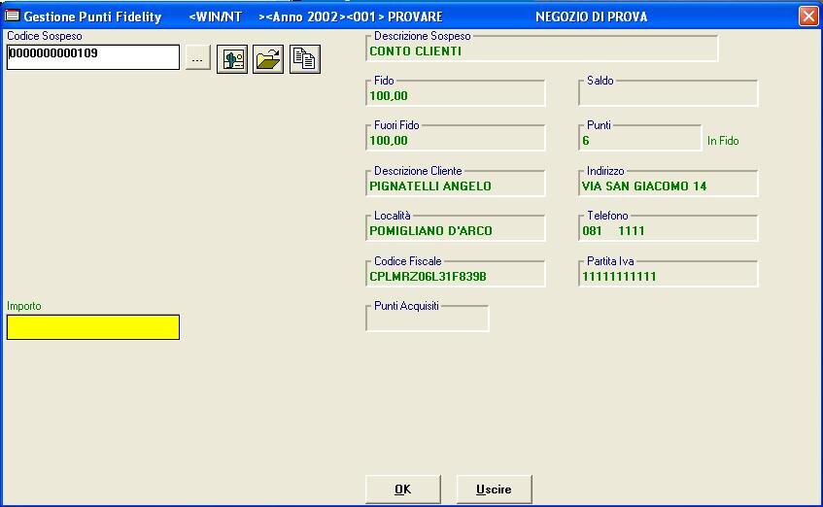This screenshot has height=507, width=823.
Task: Click the Descrizione Cliente field
Action: [455, 186]
